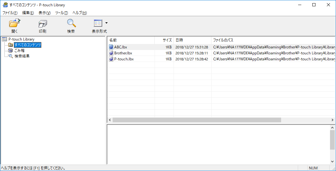Click preview pane scrollbar up arrow
Screen dimensions: 336x171
click(332, 127)
